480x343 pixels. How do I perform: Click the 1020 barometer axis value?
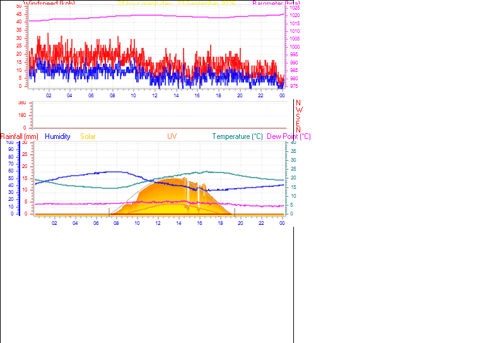295,15
